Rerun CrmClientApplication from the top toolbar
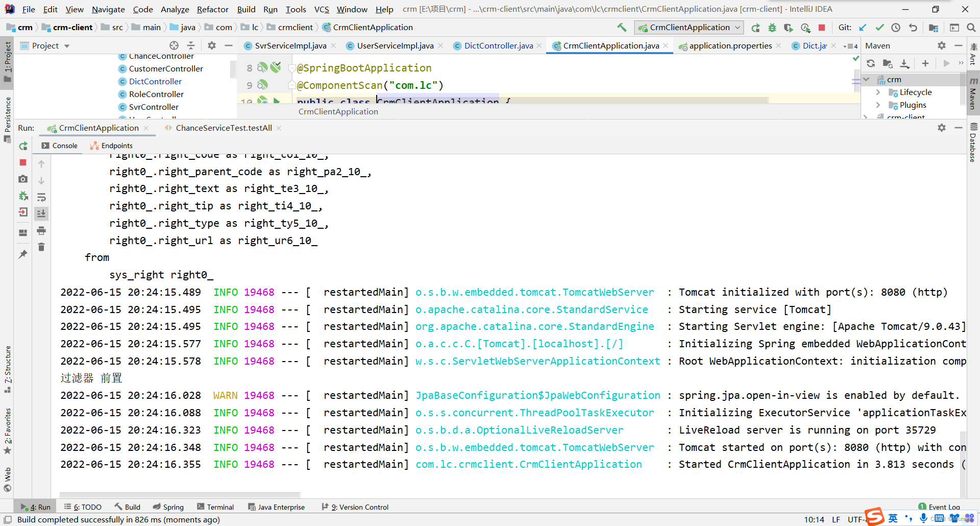Viewport: 980px width, 526px height. pos(755,28)
